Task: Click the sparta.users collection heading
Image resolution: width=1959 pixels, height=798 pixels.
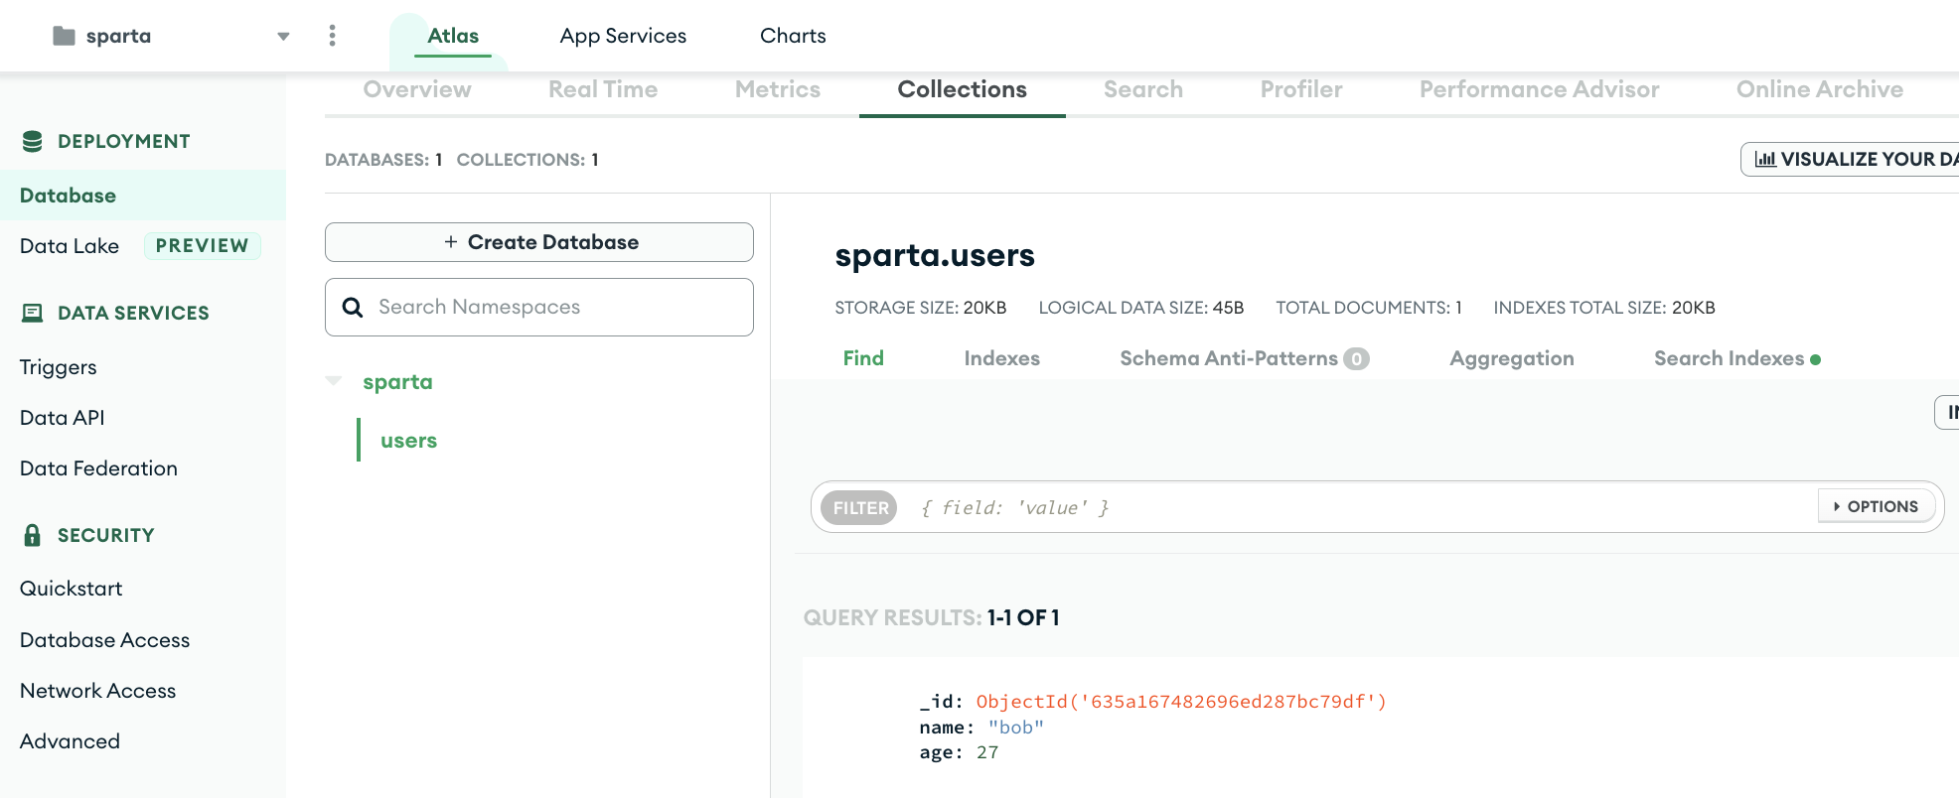Action: click(x=935, y=256)
